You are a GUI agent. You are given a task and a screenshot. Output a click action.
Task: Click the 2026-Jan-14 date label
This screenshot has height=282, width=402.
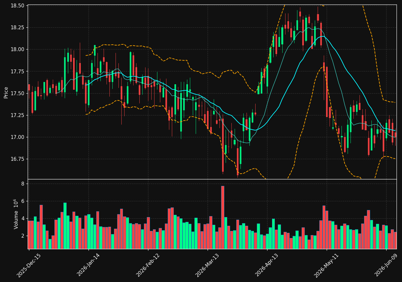pyautogui.click(x=88, y=265)
